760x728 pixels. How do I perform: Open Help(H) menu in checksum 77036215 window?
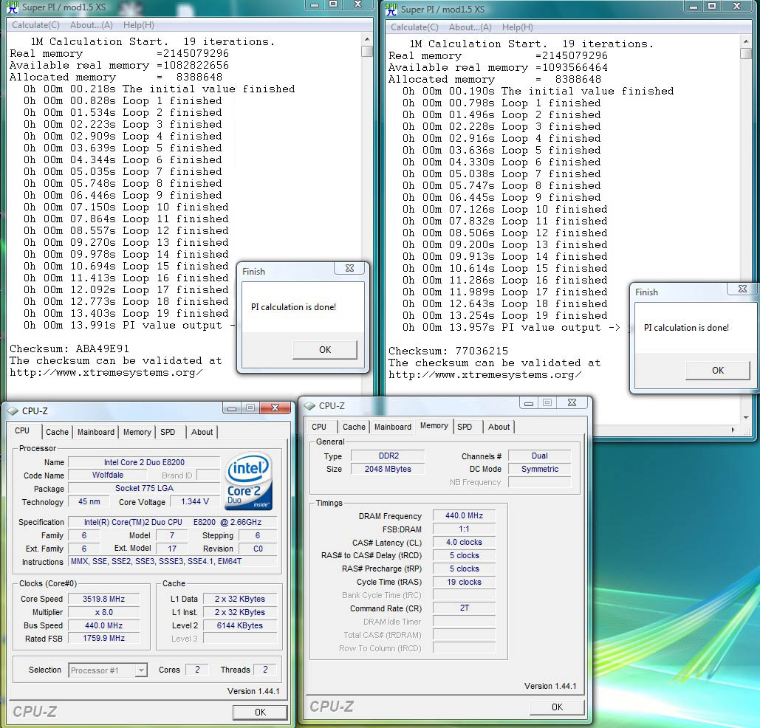click(517, 27)
